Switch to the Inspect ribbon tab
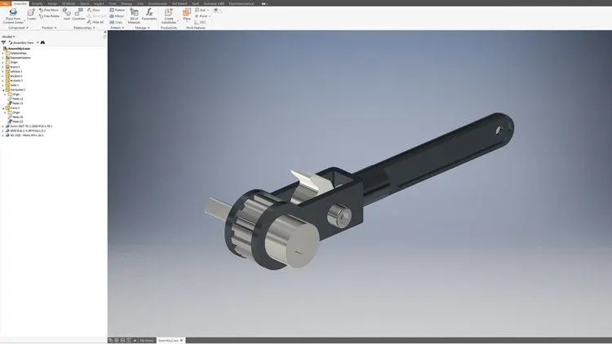The image size is (612, 344). tap(99, 3)
